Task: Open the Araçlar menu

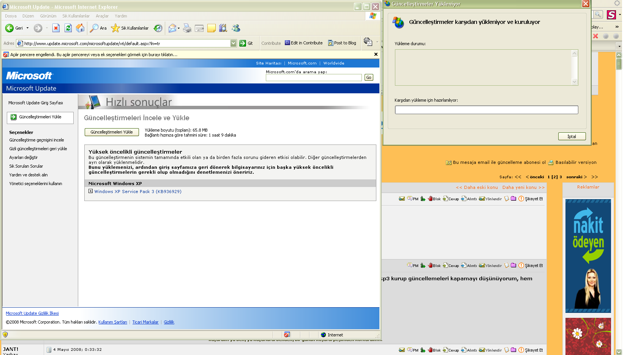Action: click(102, 16)
